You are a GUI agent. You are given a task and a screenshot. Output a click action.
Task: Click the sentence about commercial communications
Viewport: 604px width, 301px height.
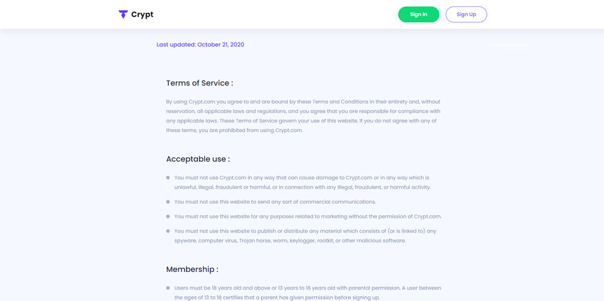pyautogui.click(x=275, y=202)
